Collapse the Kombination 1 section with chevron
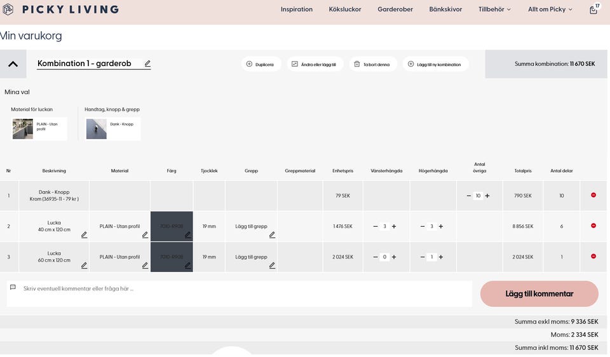 [x=13, y=64]
